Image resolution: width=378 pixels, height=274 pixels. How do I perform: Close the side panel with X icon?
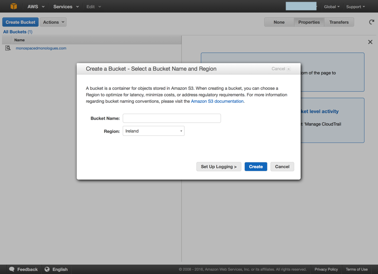[370, 42]
